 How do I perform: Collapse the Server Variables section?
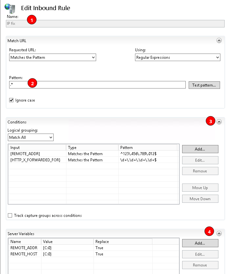(x=219, y=233)
